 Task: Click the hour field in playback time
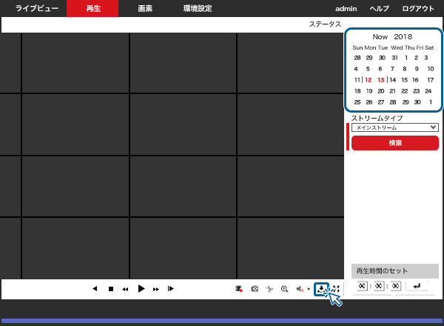point(362,286)
